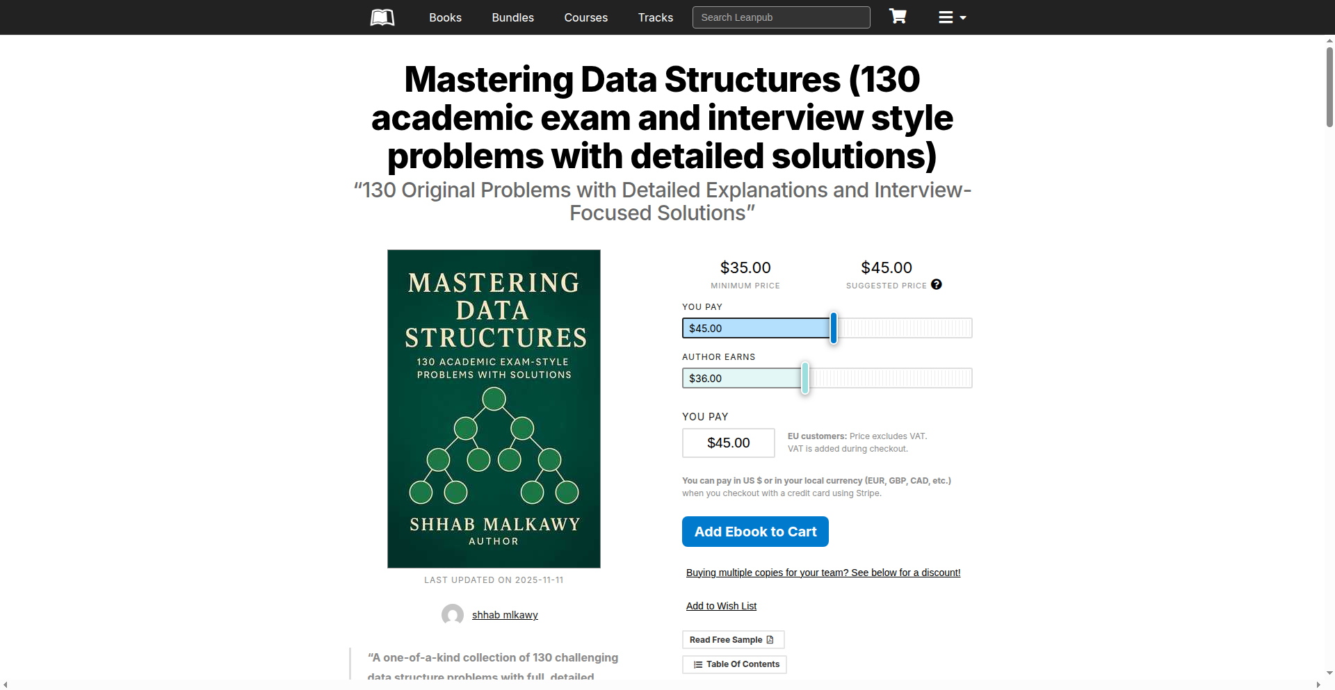
Task: Open the shopping cart
Action: pyautogui.click(x=898, y=16)
